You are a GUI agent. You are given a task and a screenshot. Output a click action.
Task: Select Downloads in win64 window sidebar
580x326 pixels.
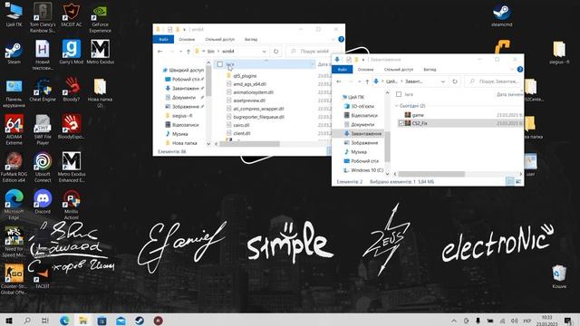(x=185, y=89)
